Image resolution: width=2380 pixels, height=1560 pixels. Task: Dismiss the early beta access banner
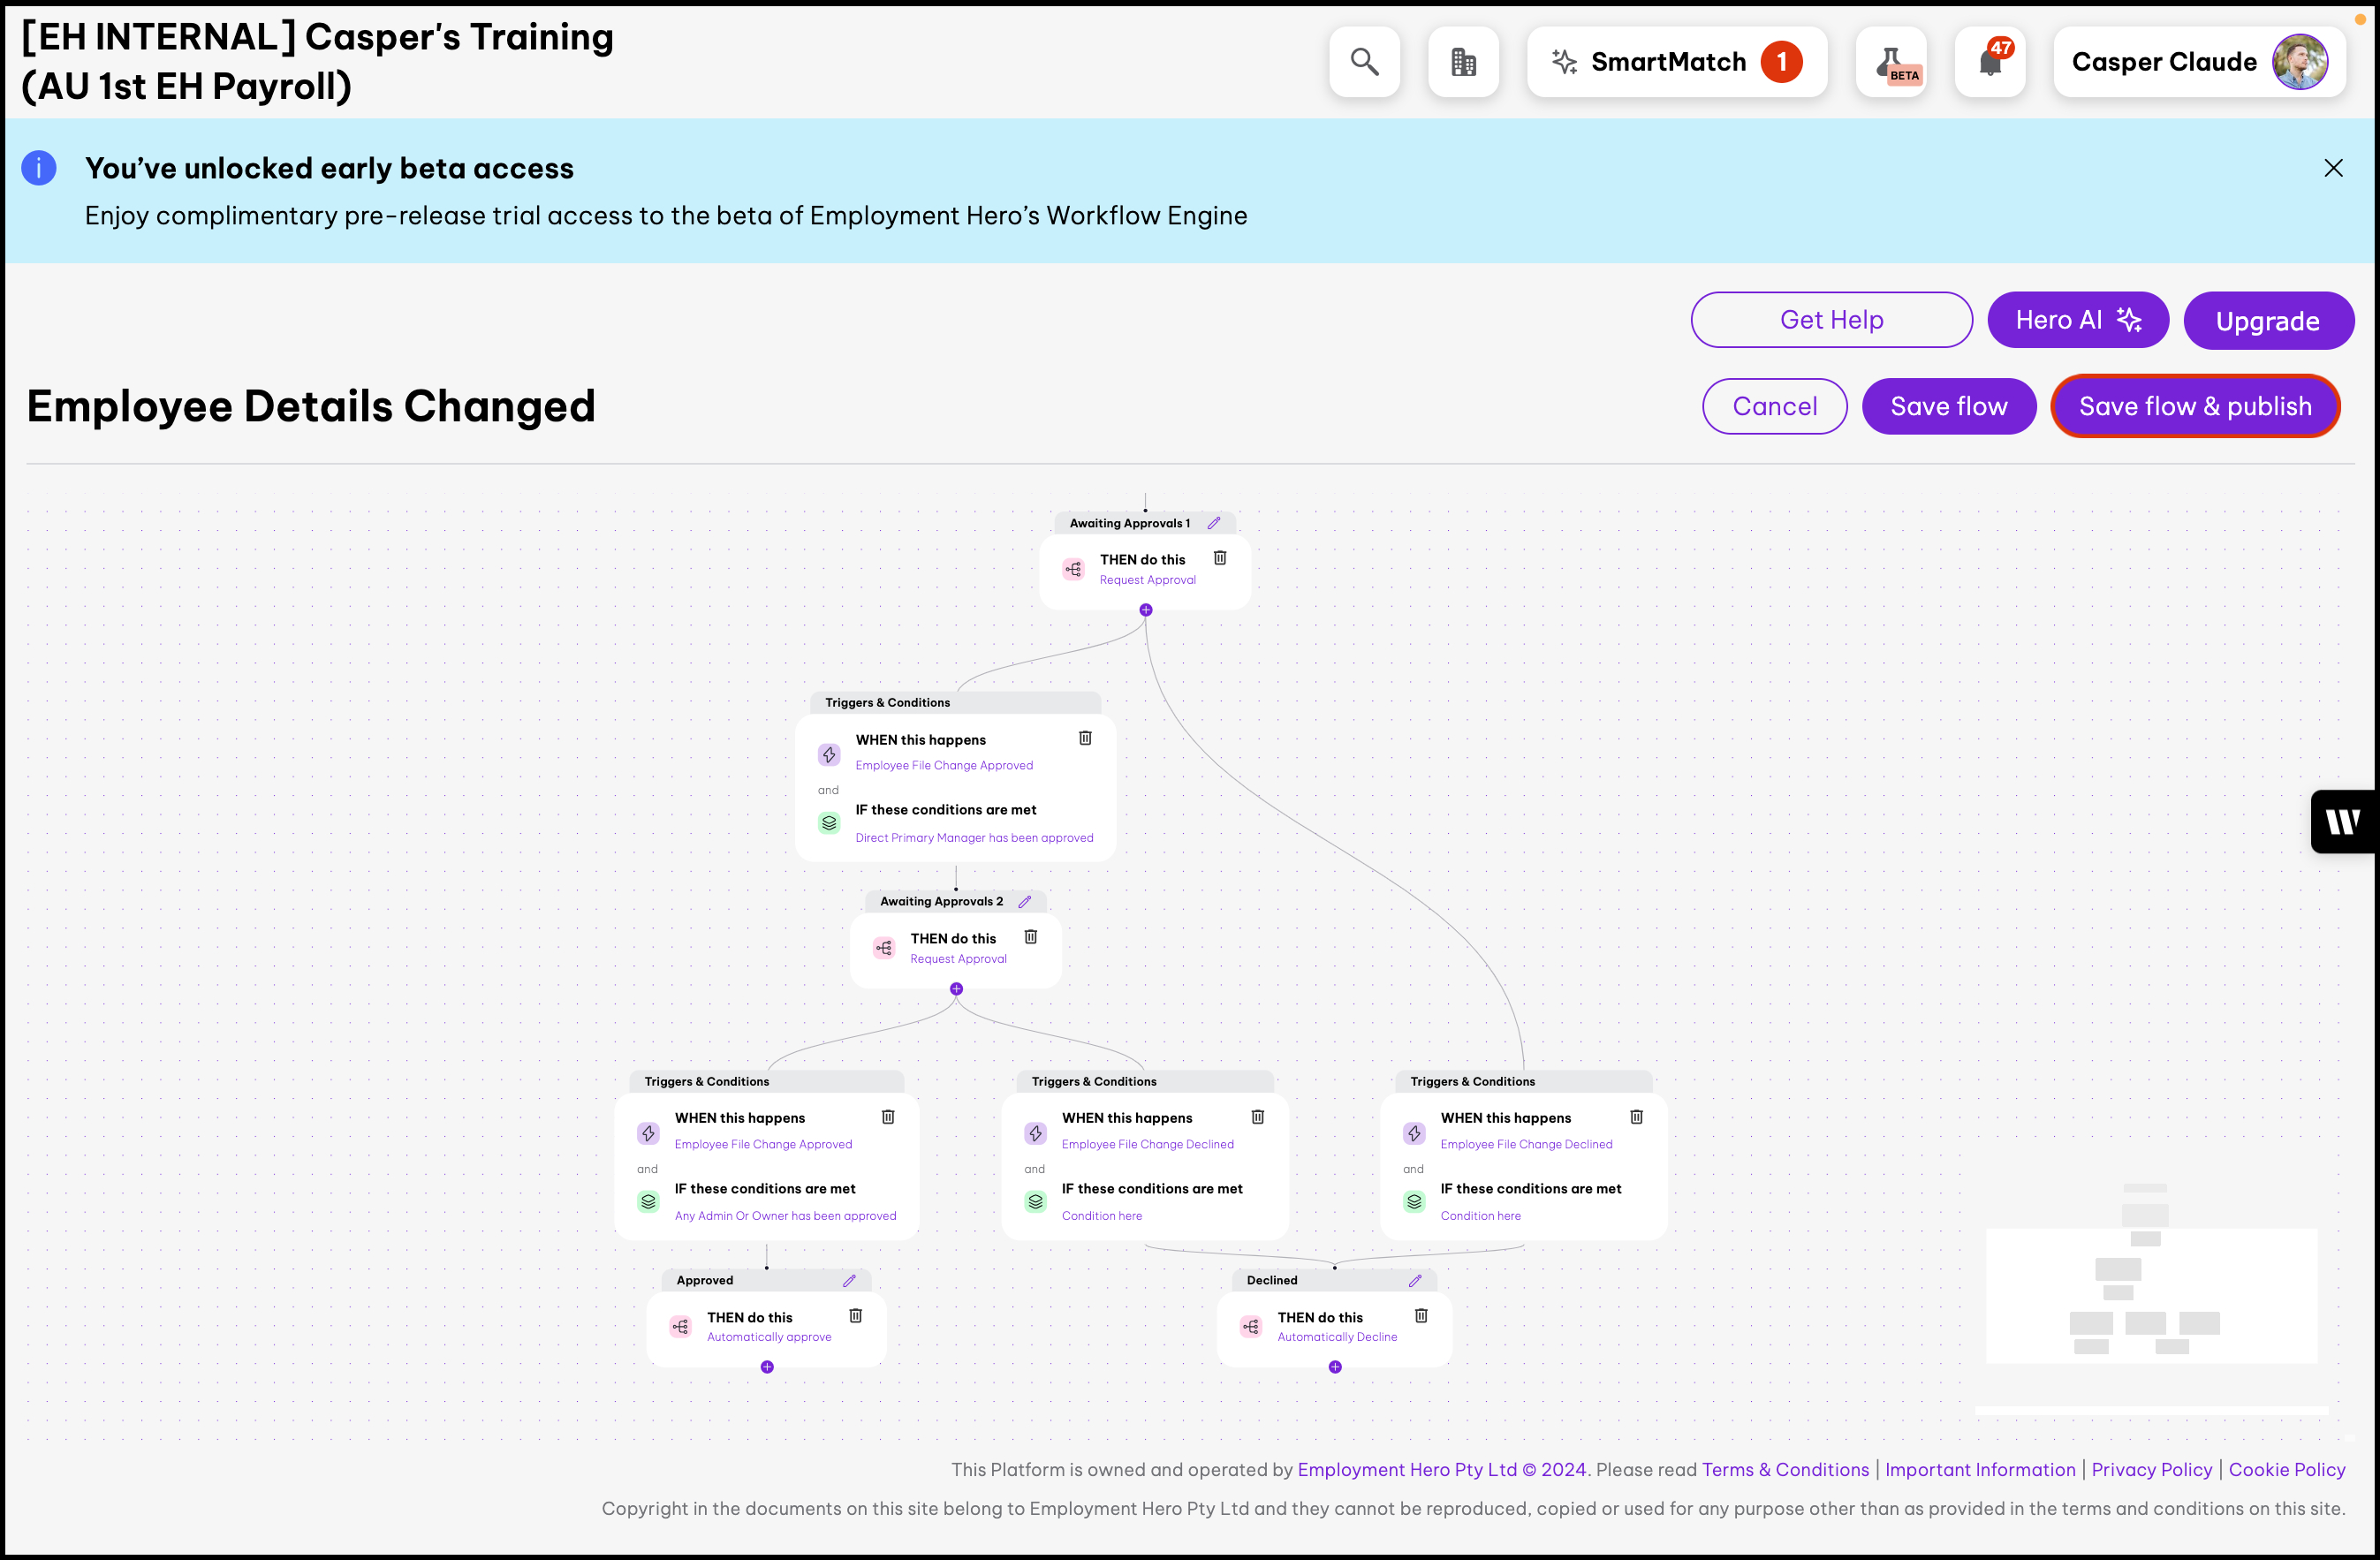tap(2333, 168)
